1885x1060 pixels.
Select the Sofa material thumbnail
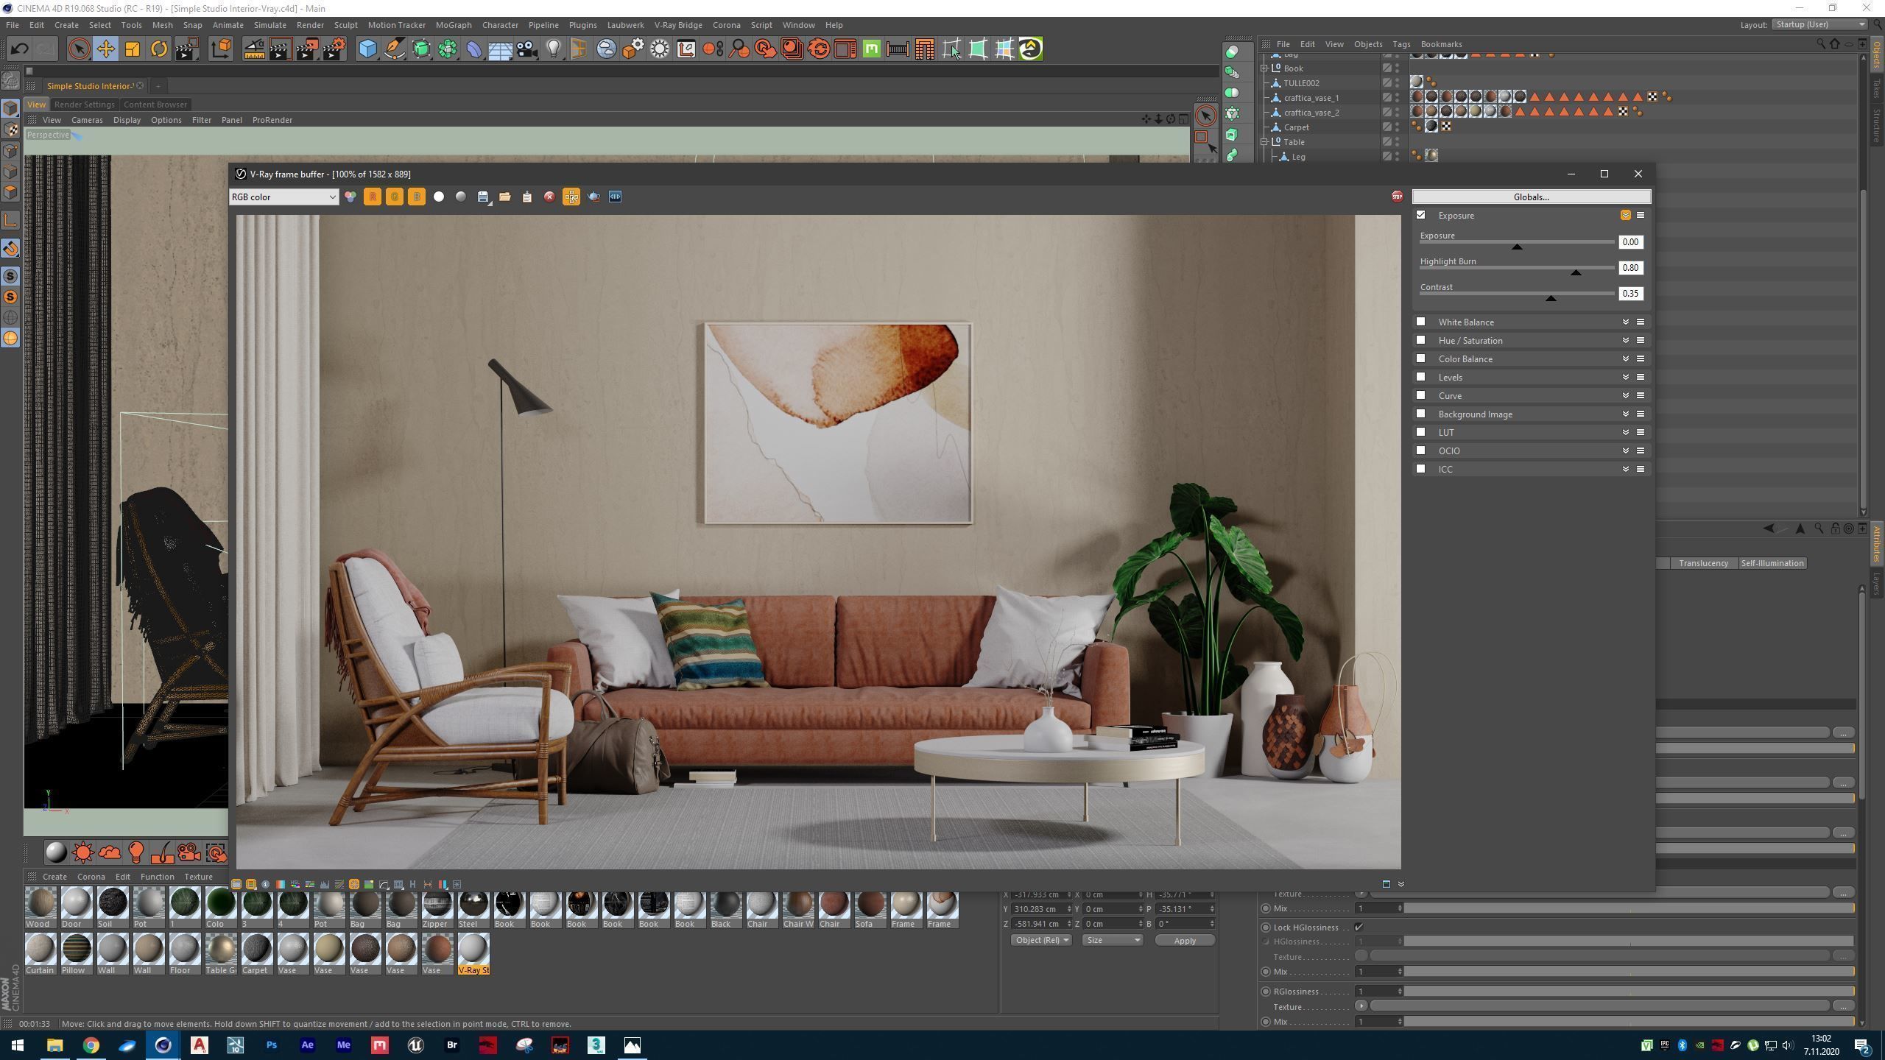click(870, 908)
